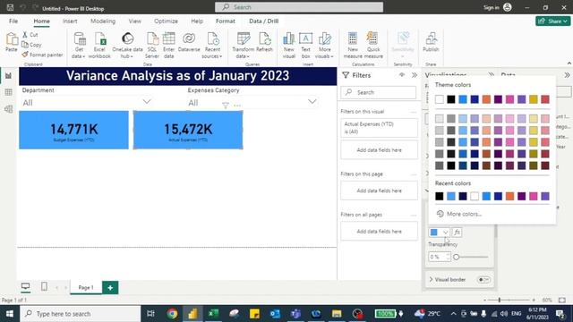Collapse the Data pane

pyautogui.click(x=567, y=75)
